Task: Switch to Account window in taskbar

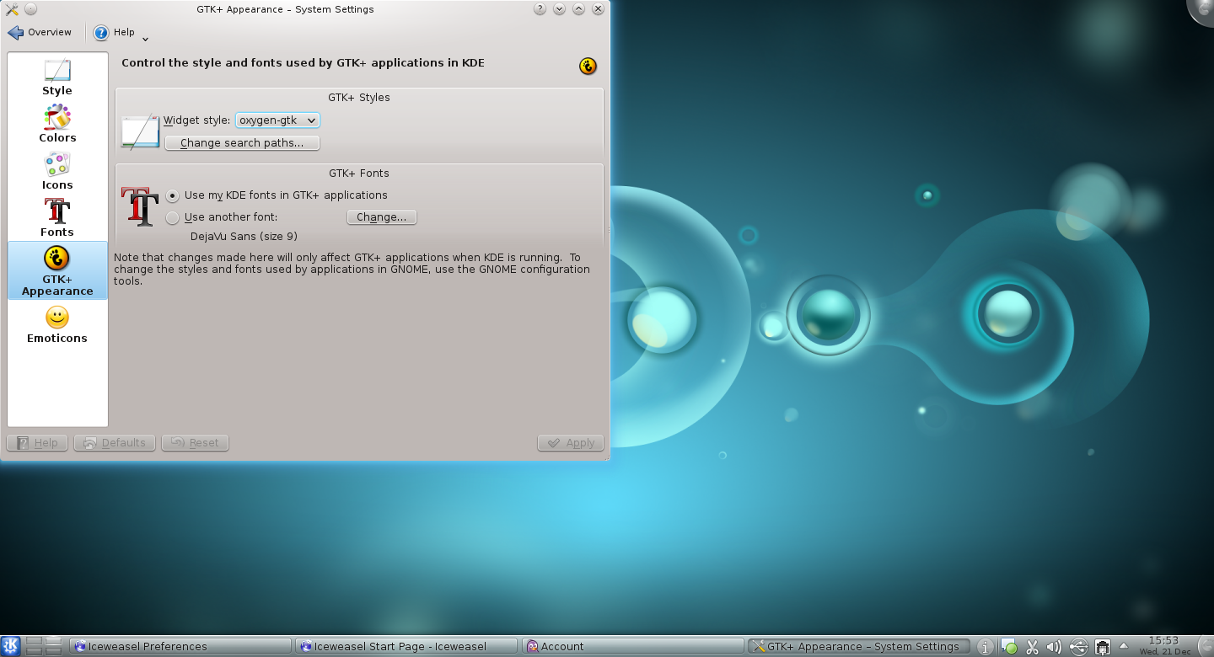Action: 632,647
